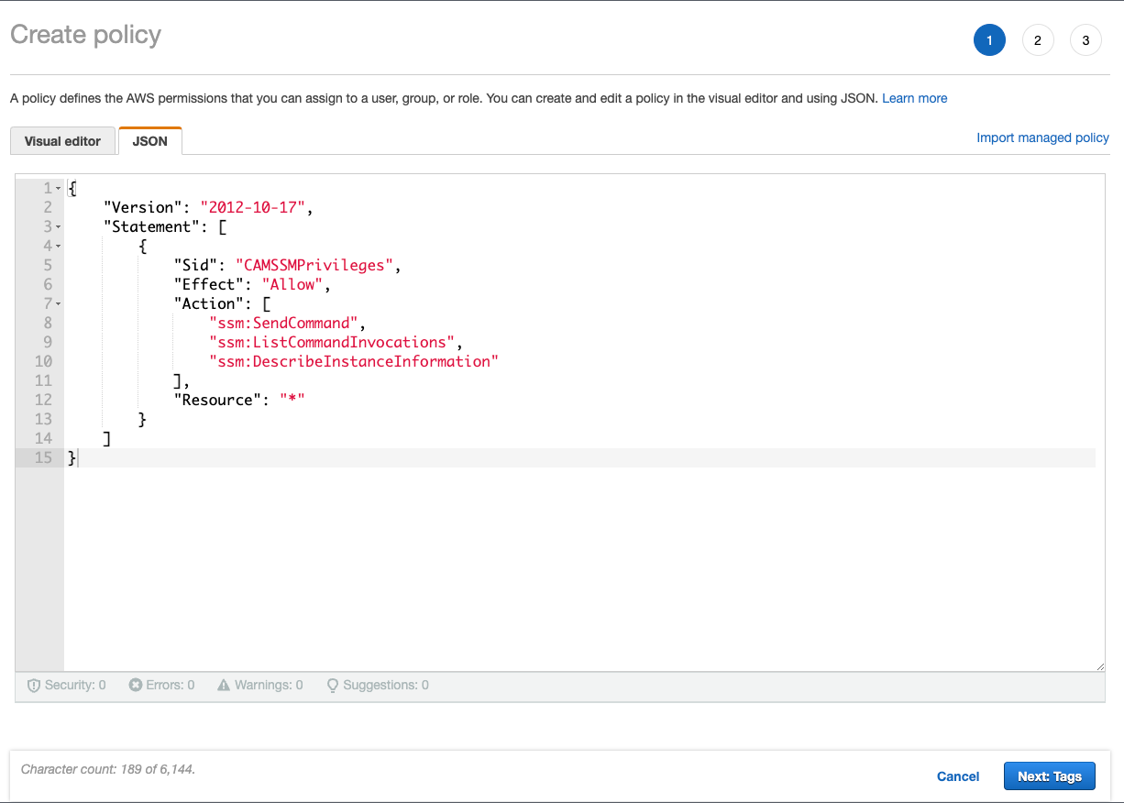Click the "Effect" key in editor
Screen dimensions: 1124x803
click(x=208, y=284)
